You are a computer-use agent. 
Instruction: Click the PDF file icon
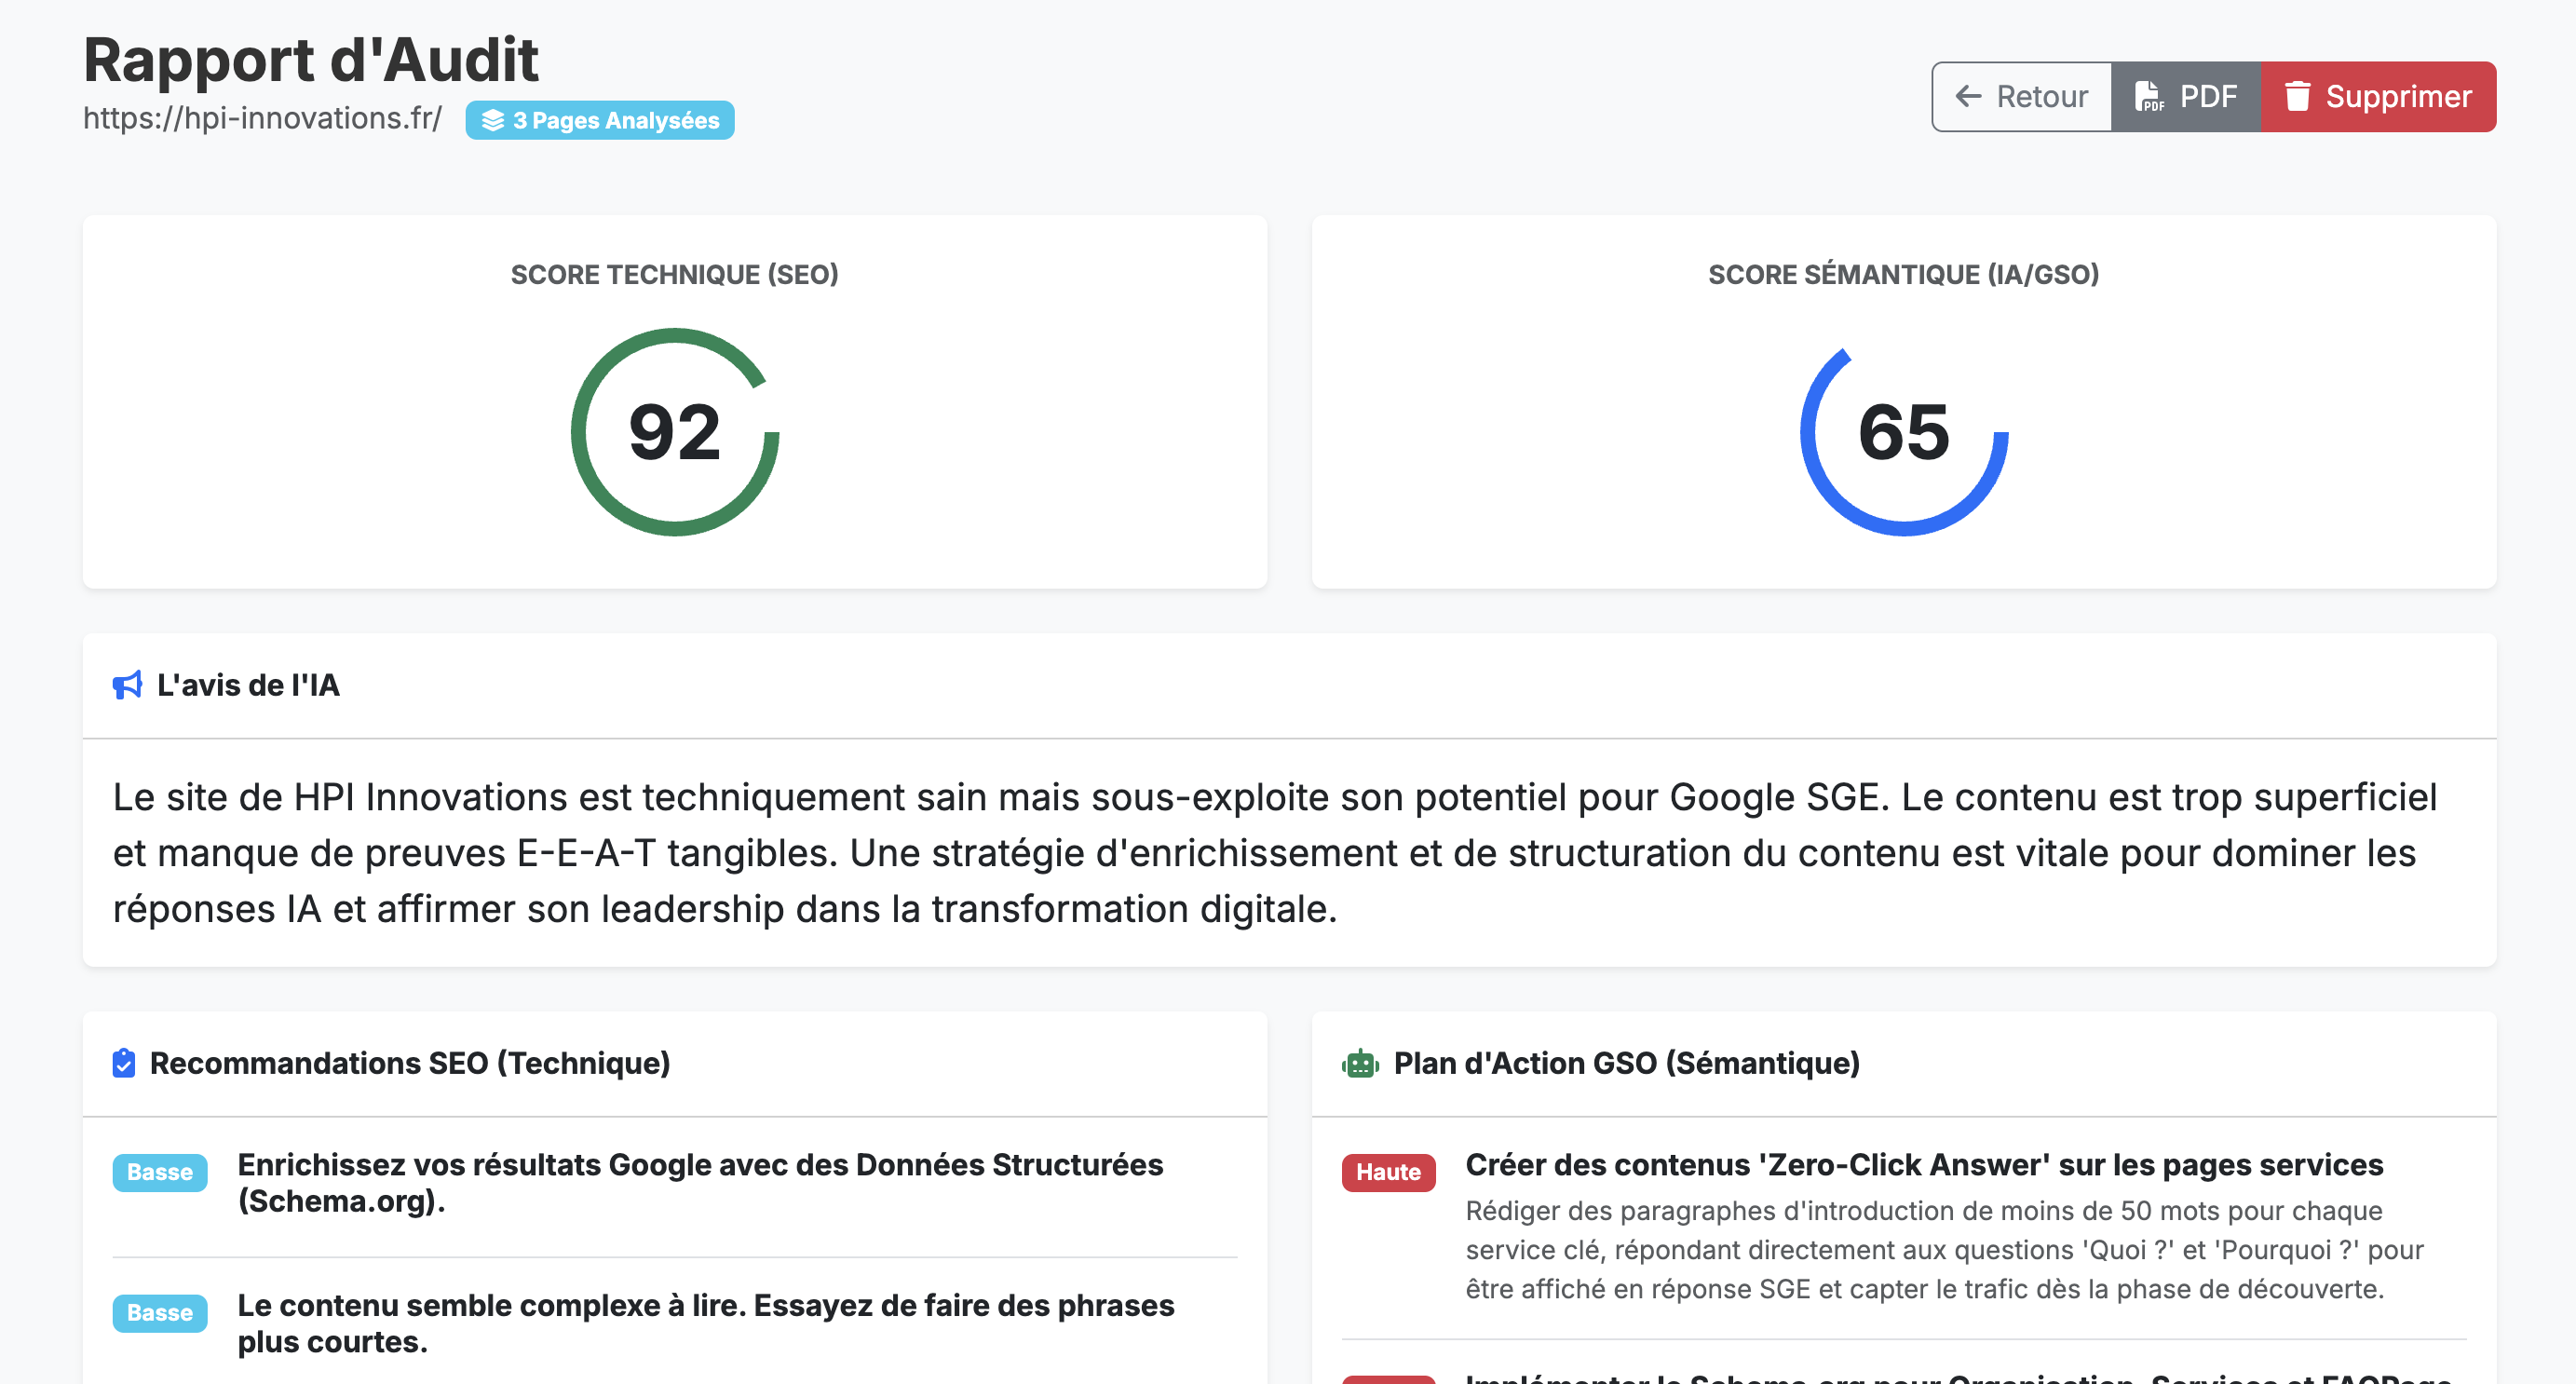[2148, 96]
